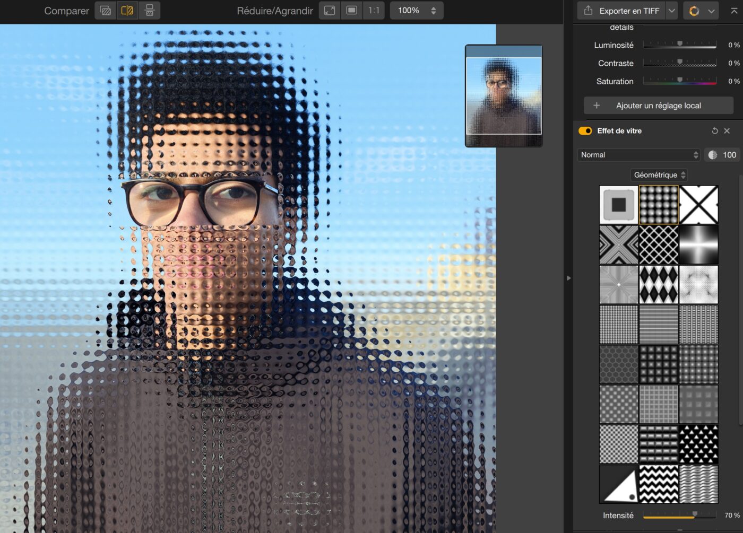Select the single-image compare view icon

click(106, 11)
